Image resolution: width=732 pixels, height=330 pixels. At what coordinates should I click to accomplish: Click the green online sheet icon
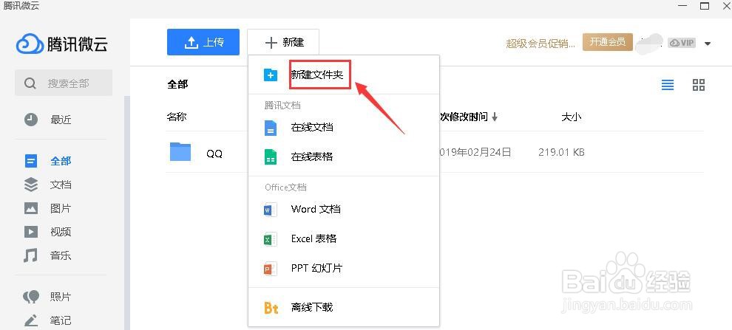[271, 157]
